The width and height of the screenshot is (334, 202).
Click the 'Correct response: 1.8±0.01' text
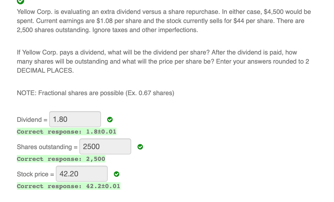pyautogui.click(x=67, y=131)
